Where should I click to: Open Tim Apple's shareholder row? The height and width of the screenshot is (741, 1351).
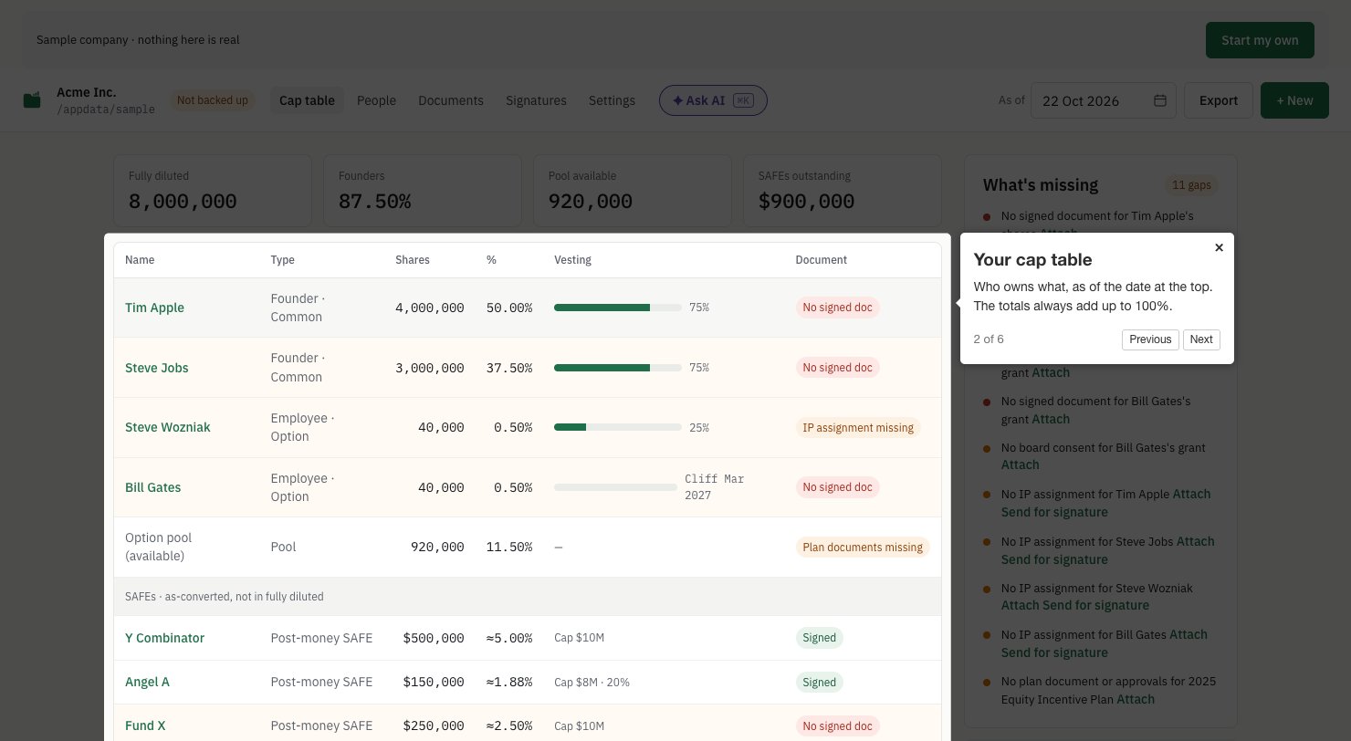click(528, 308)
